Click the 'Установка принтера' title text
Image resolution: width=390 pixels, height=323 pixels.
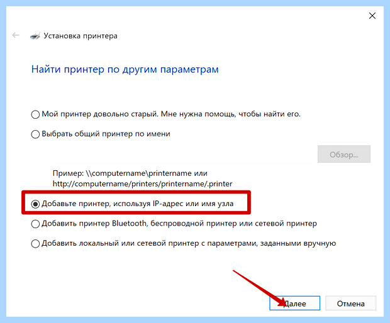[81, 36]
